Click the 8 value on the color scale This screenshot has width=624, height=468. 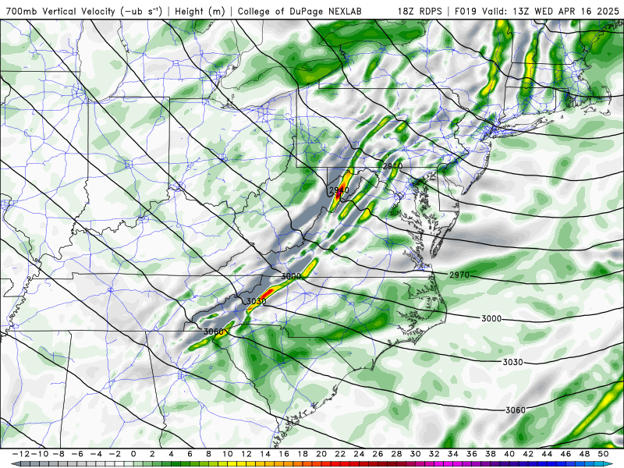(208, 454)
